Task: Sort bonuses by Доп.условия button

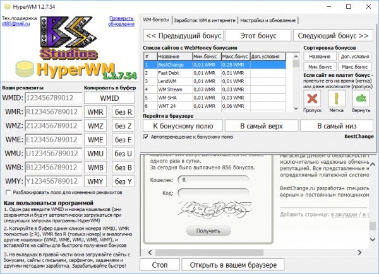Action: 355,57
